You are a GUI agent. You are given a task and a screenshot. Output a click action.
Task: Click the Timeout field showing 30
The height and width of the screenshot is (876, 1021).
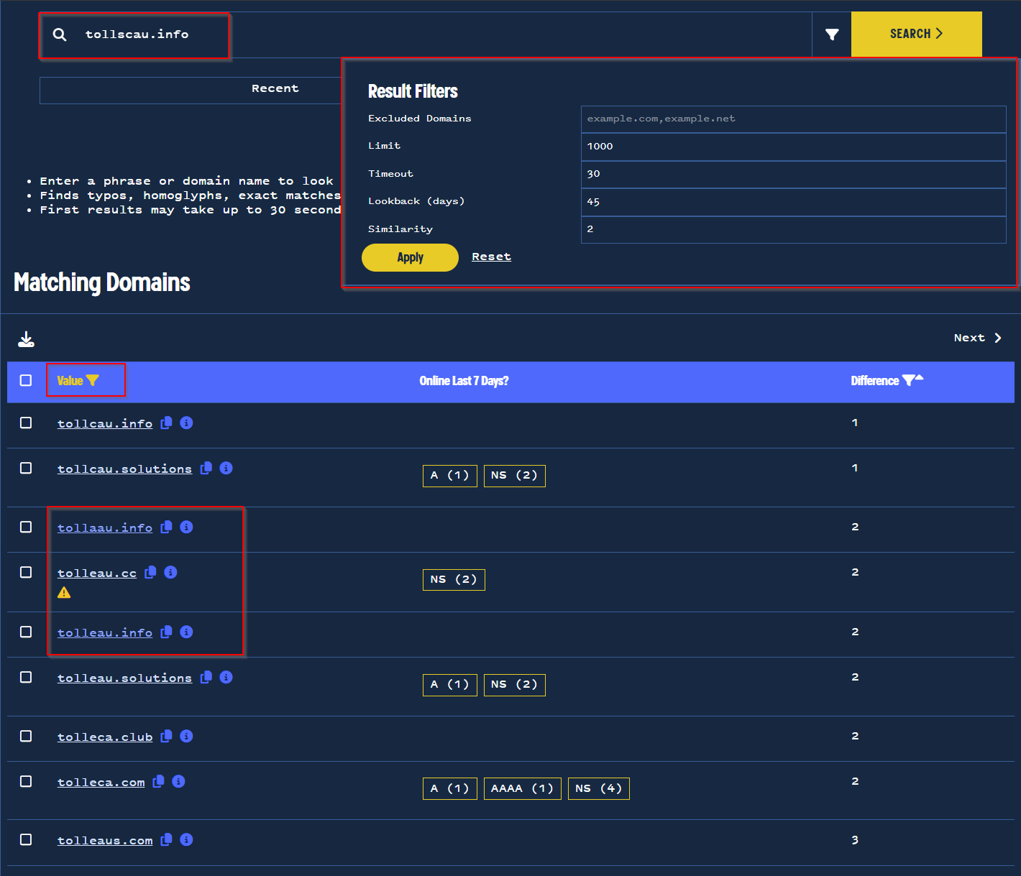point(793,174)
